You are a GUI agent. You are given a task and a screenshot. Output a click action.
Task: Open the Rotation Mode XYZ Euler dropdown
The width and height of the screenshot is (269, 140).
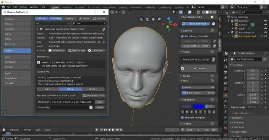pyautogui.click(x=253, y=107)
